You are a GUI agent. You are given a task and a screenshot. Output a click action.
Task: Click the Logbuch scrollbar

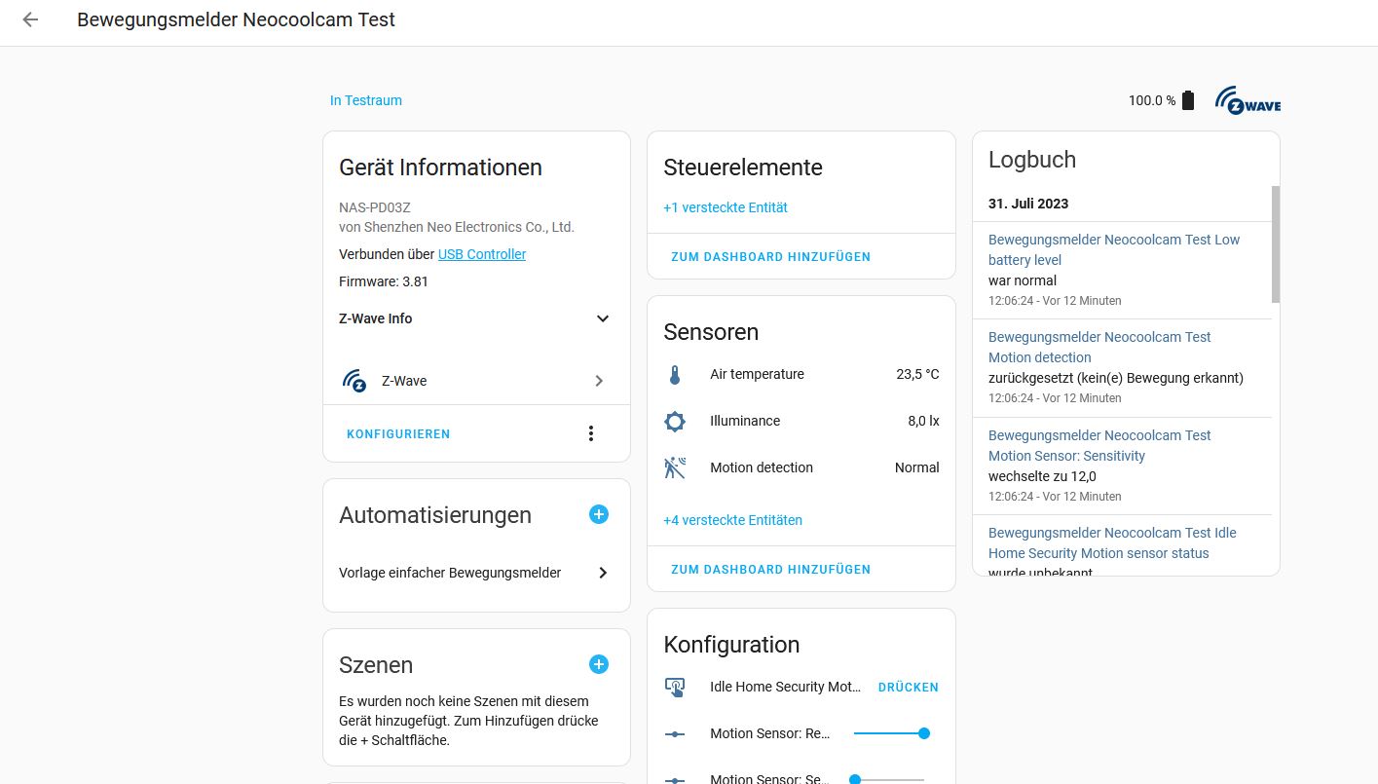pyautogui.click(x=1275, y=243)
